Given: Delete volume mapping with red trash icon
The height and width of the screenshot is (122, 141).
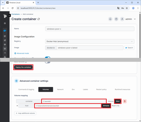Looking at the screenshot, I should pyautogui.click(x=125, y=101).
